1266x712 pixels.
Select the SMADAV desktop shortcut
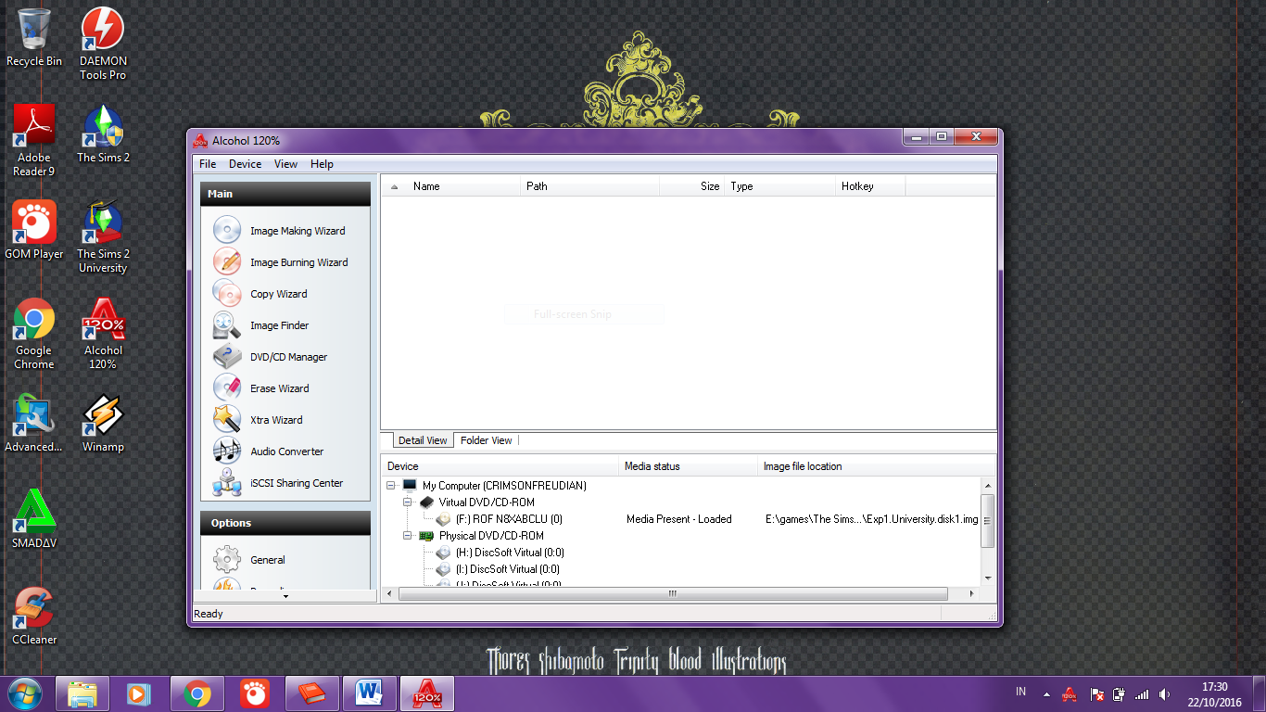click(x=34, y=519)
